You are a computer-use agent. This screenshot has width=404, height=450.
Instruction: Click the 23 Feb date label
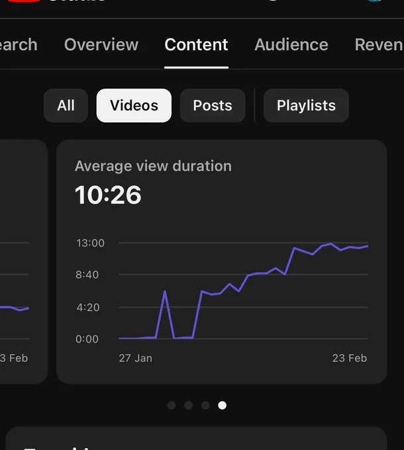[x=350, y=358]
